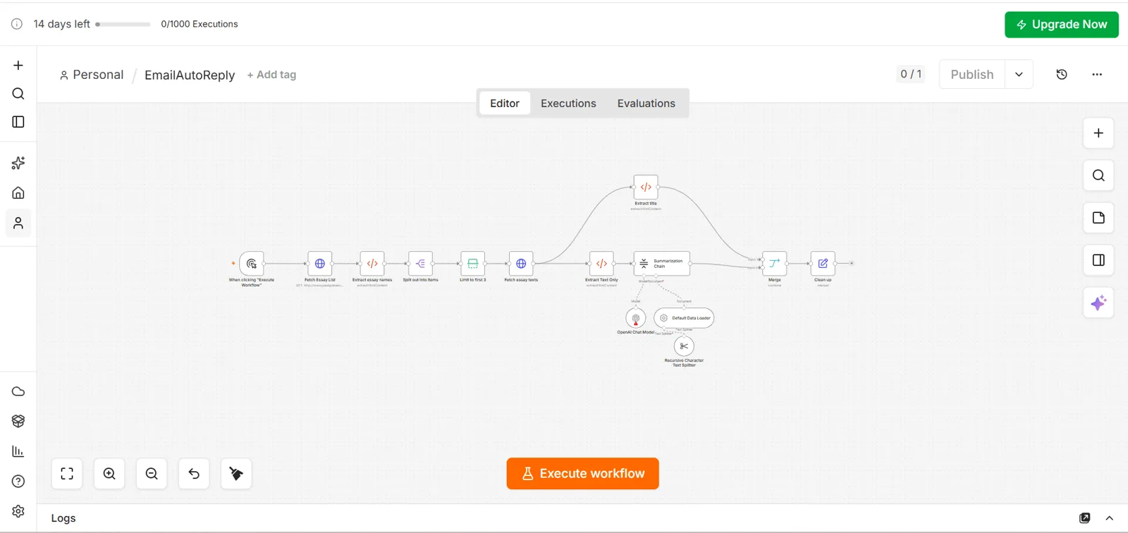This screenshot has width=1128, height=533.
Task: Toggle the right side panel icon
Action: [x=1098, y=260]
